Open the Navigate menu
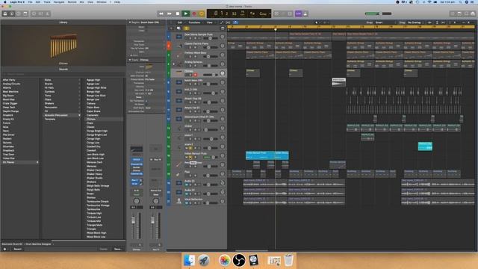478x269 pixels. [x=59, y=1]
